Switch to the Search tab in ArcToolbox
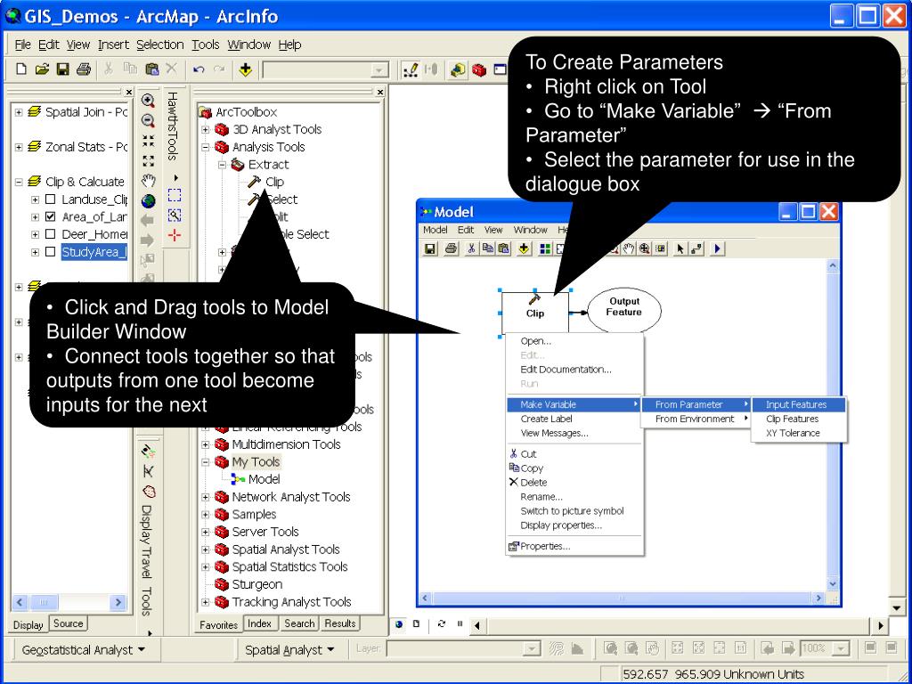This screenshot has height=684, width=912. 299,623
